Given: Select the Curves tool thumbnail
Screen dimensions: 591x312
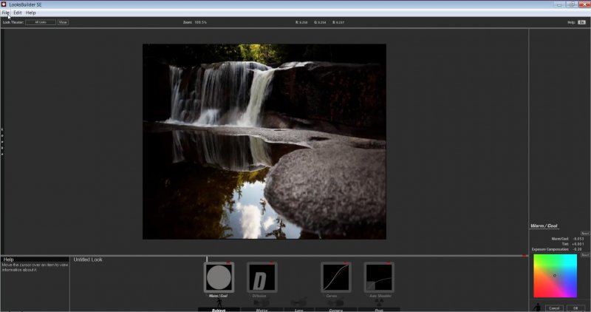Looking at the screenshot, I should (336, 278).
